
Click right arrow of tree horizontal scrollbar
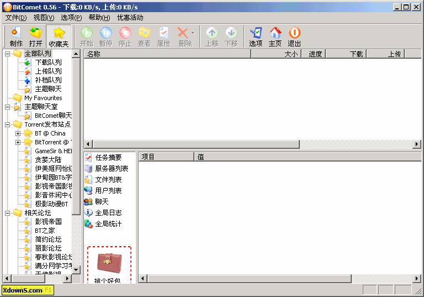[67, 278]
